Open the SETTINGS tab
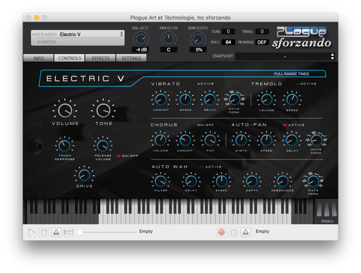Screen dimensions: 361x273 point(131,58)
